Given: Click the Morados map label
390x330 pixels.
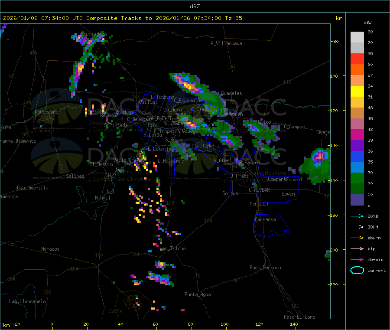Looking at the screenshot, I should 50,249.
